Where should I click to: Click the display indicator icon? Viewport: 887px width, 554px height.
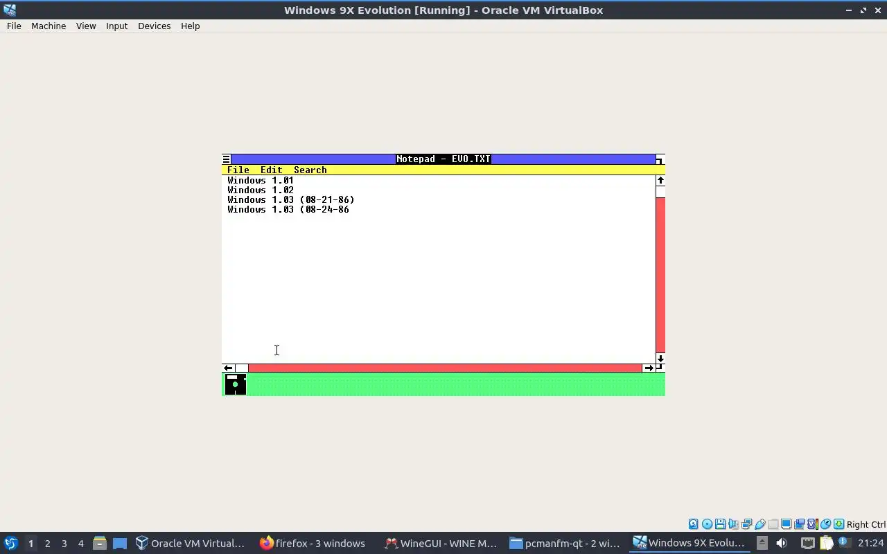[x=786, y=524]
